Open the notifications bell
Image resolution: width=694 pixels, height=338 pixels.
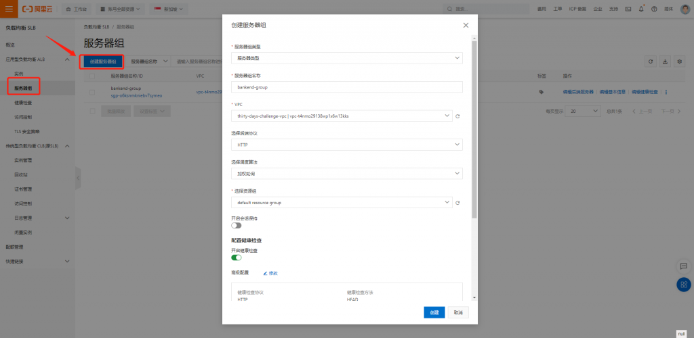(641, 9)
